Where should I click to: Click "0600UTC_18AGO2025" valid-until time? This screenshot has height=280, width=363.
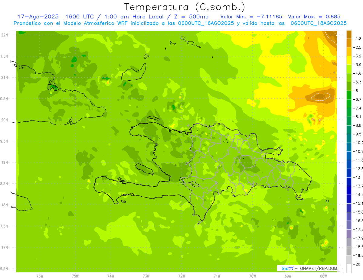tap(319, 23)
